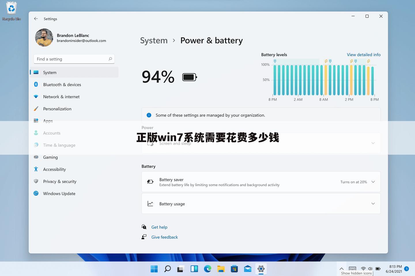Click the 8 AM battery chart label
Viewport: 415px width, 276px height.
point(323,99)
